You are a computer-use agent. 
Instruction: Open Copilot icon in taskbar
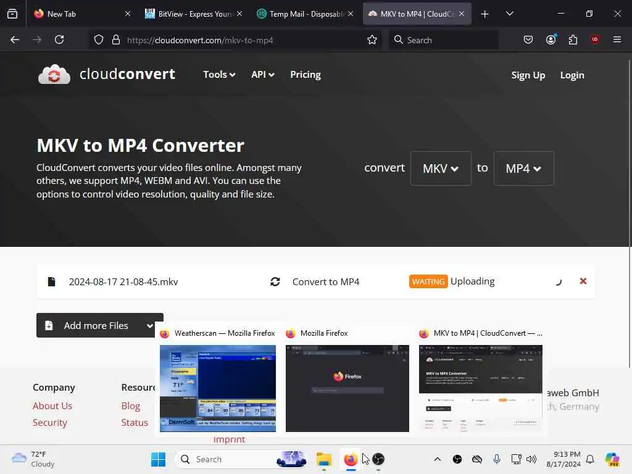tap(612, 459)
